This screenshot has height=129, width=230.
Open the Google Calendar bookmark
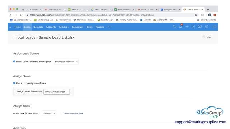[x=20, y=20]
